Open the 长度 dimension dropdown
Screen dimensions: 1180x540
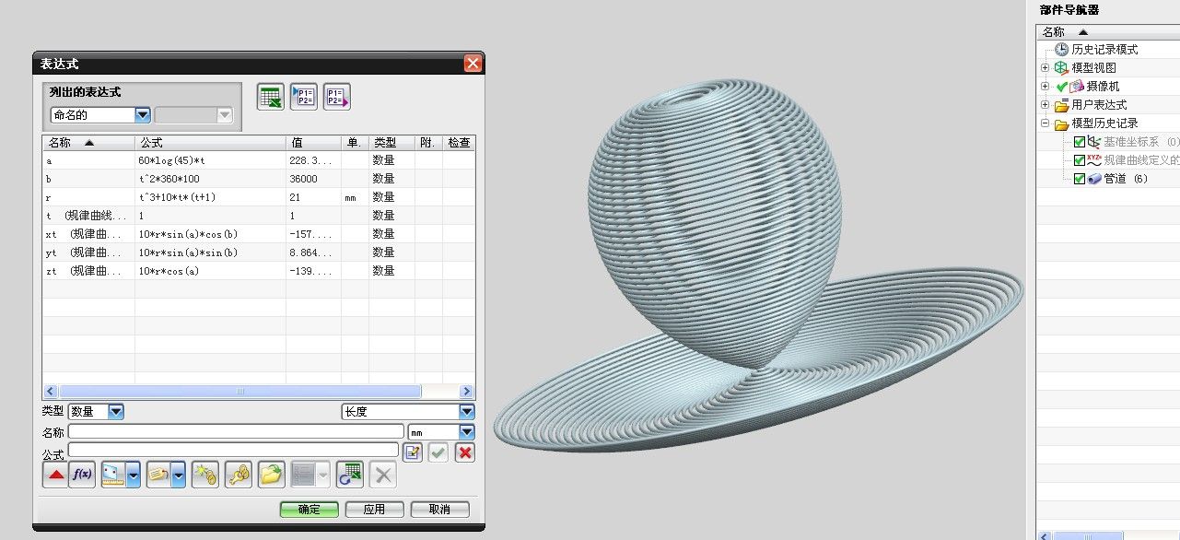[466, 412]
